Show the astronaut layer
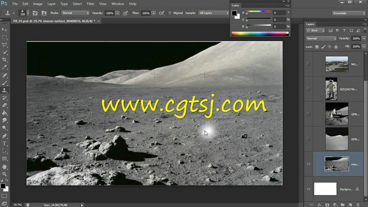The image size is (368, 207). tap(308, 89)
